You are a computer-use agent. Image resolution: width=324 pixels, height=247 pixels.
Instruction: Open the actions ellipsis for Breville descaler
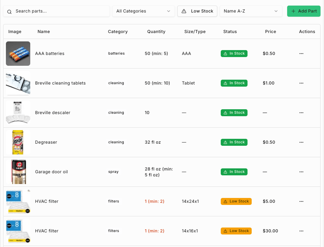[301, 113]
